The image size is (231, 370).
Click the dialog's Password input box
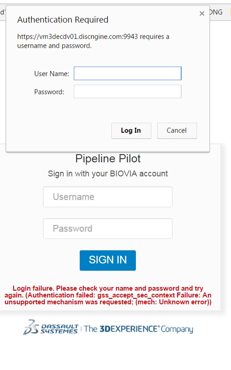pos(128,92)
